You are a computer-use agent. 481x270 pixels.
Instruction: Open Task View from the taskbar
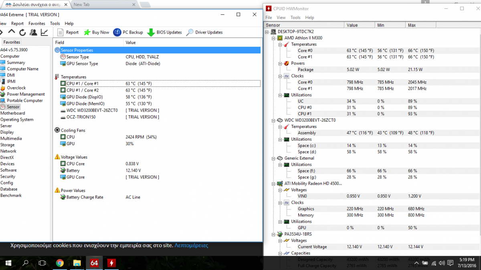click(42, 263)
